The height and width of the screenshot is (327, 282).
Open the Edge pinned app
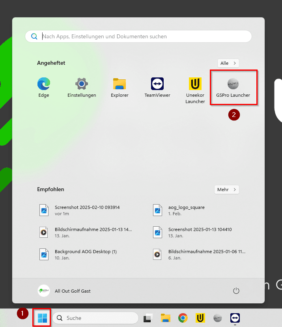(x=43, y=88)
